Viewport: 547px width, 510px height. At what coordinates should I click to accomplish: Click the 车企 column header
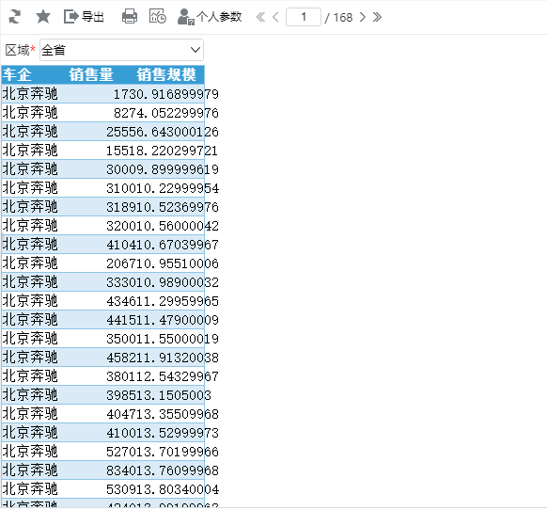(x=17, y=74)
